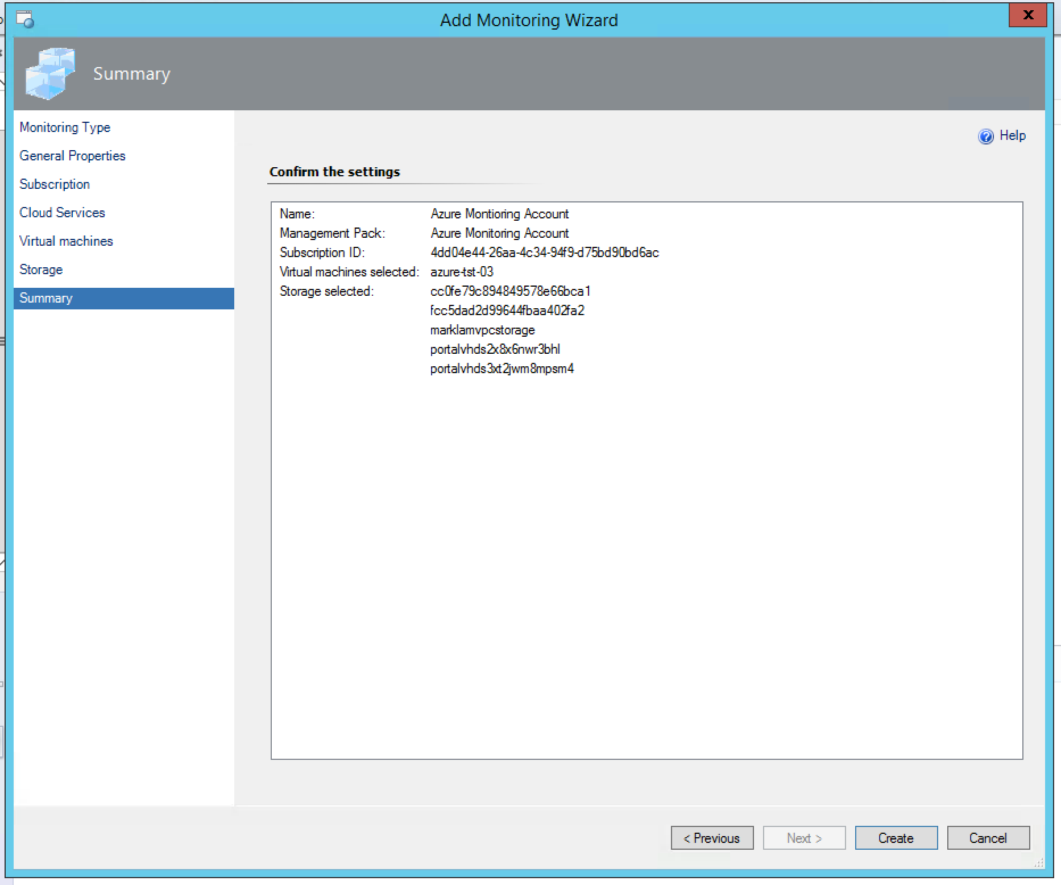
Task: Click the Subscription ID value text
Action: pyautogui.click(x=544, y=253)
